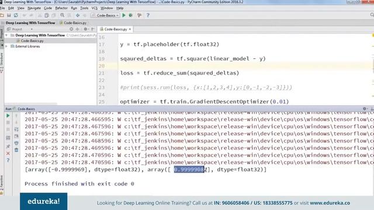Select External Libraries in the project tree
The width and height of the screenshot is (374, 210).
click(27, 47)
